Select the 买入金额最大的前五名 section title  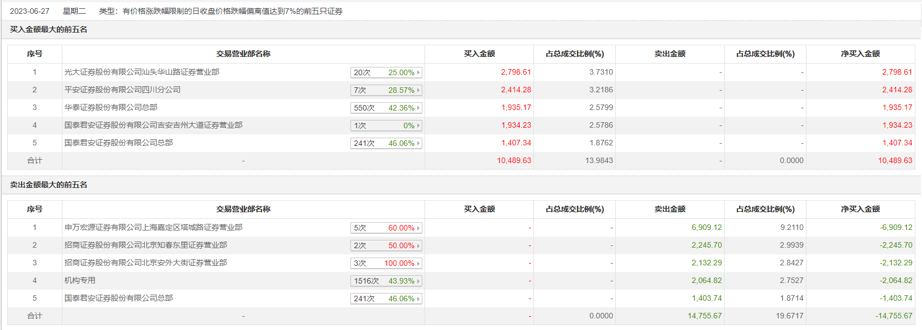[x=49, y=29]
